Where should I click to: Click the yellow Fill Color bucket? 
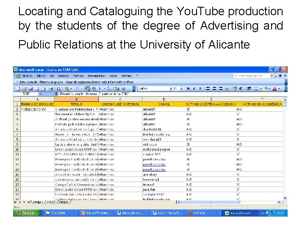click(265, 89)
